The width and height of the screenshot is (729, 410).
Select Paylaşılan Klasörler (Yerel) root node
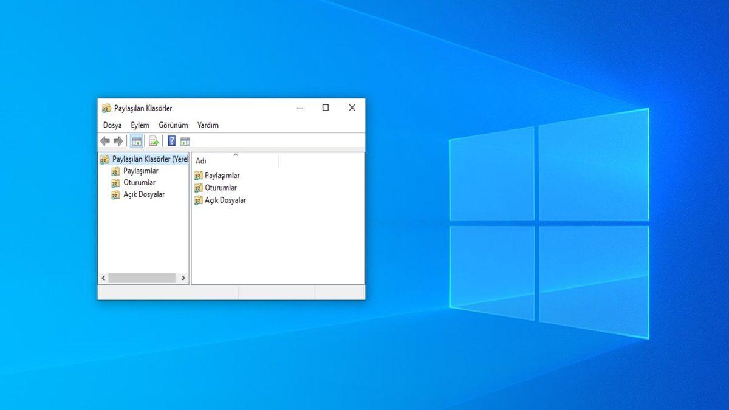pos(149,159)
